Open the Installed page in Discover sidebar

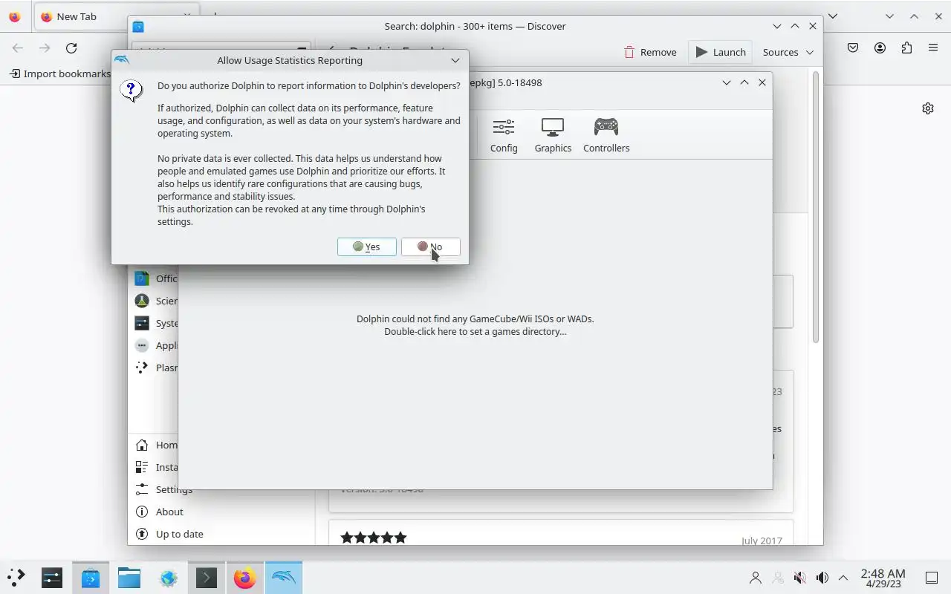coord(156,467)
